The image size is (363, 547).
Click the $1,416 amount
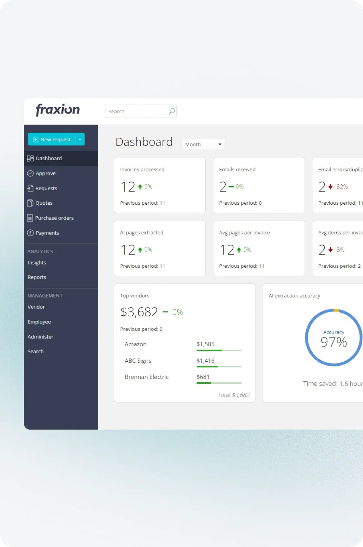pyautogui.click(x=205, y=361)
